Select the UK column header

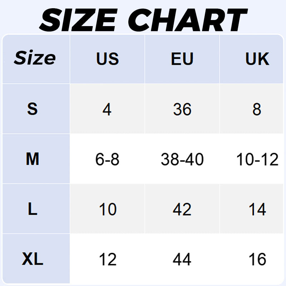pyautogui.click(x=257, y=59)
